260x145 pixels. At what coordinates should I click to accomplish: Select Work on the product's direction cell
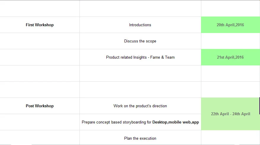click(x=140, y=106)
